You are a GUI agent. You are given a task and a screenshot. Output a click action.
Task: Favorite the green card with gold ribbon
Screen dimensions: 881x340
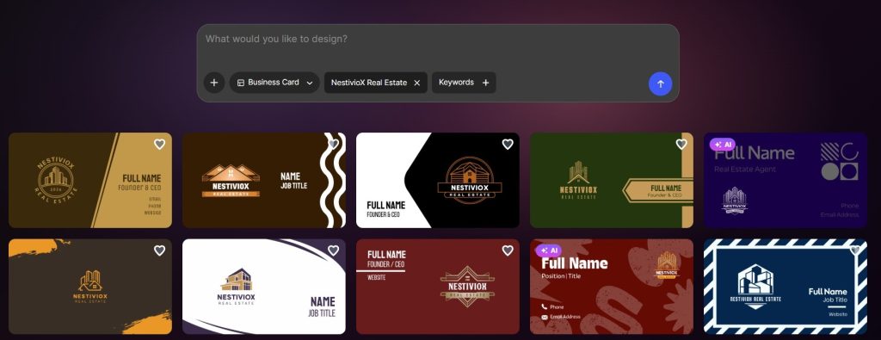click(x=681, y=145)
